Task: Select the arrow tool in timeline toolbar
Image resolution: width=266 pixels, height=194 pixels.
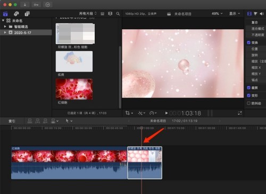Action: [67, 121]
